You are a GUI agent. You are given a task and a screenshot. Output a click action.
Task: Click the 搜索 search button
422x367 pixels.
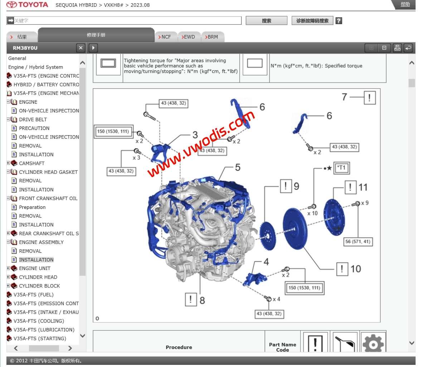click(x=266, y=21)
